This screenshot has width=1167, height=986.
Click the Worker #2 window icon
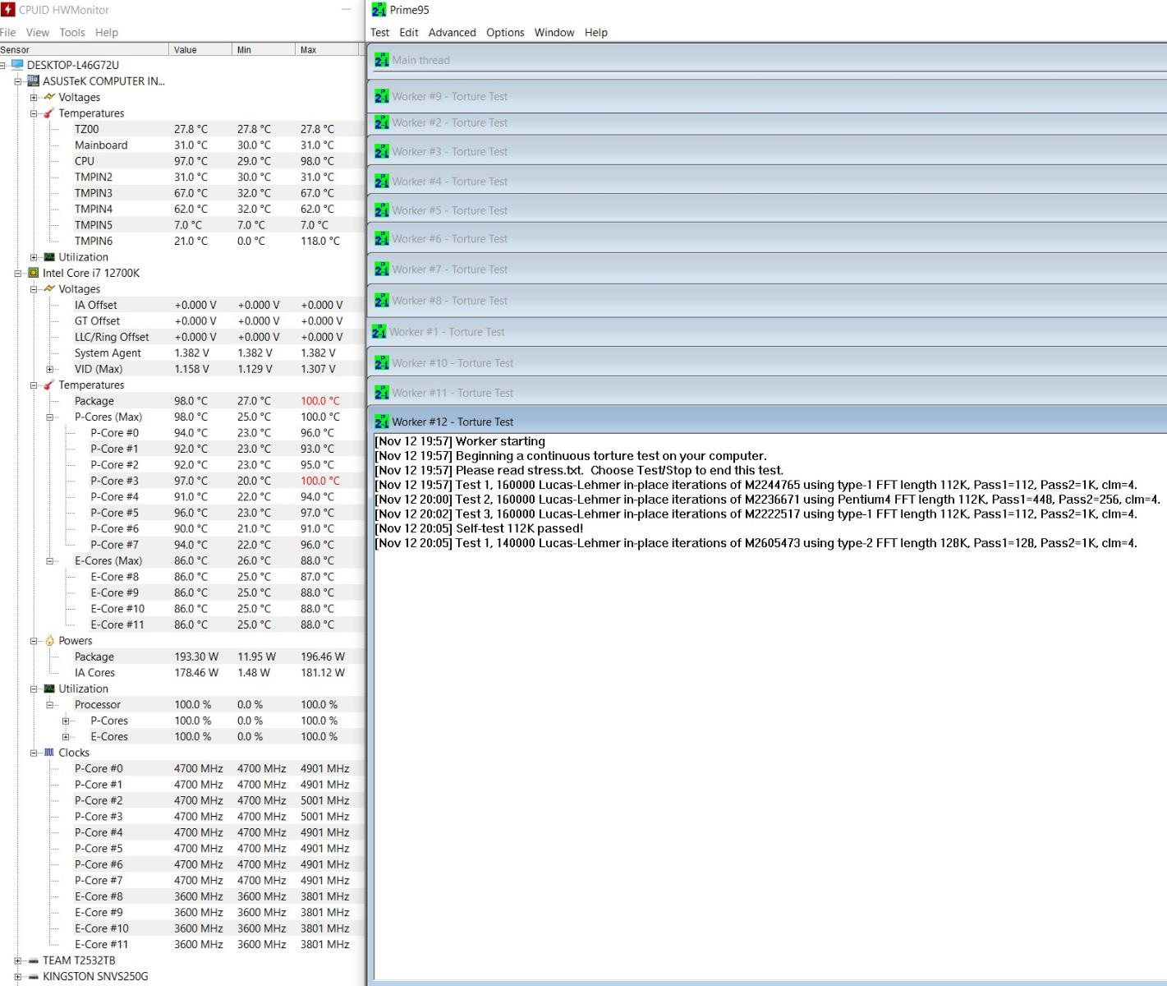382,122
